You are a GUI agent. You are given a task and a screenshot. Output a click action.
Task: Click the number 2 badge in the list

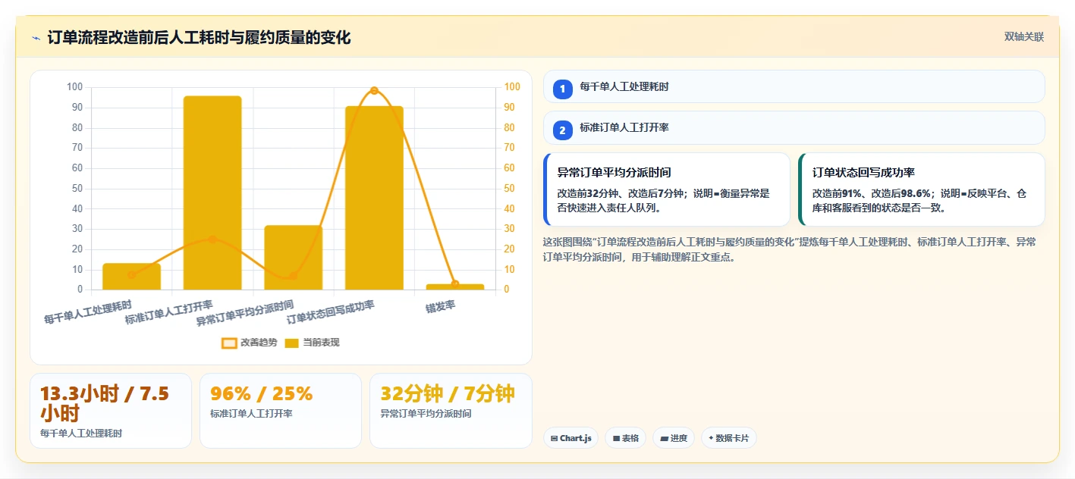point(563,130)
